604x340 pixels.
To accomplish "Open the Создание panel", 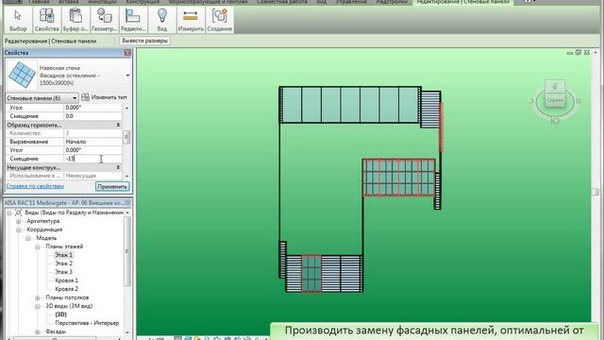I will point(220,20).
